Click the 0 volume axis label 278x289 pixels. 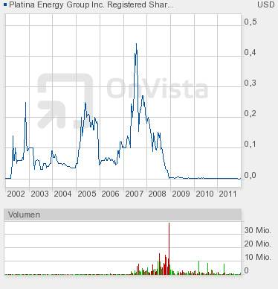[246, 270]
